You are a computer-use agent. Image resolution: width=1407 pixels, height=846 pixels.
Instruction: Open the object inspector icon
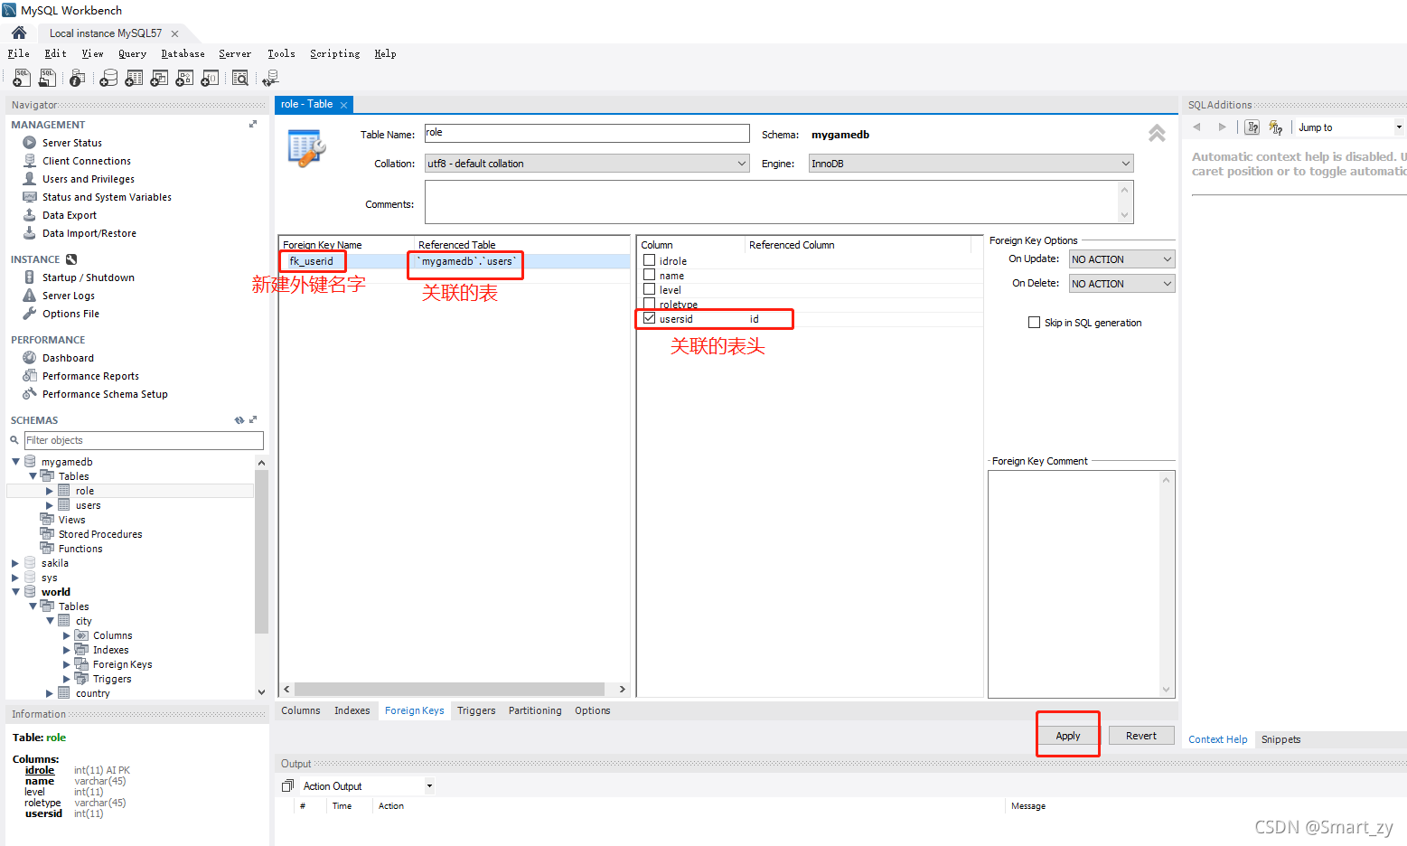click(78, 79)
